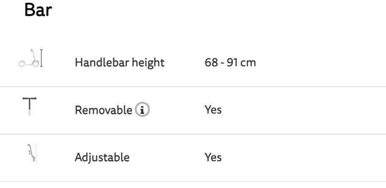Viewport: 386px width, 188px height.
Task: Click the adjustable bar icon
Action: coord(30,153)
